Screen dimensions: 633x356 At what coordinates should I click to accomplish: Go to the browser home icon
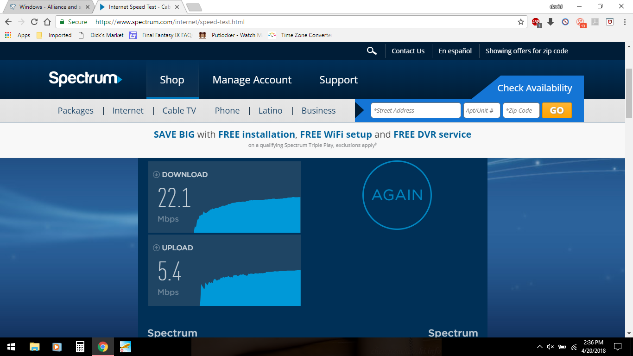pos(47,22)
